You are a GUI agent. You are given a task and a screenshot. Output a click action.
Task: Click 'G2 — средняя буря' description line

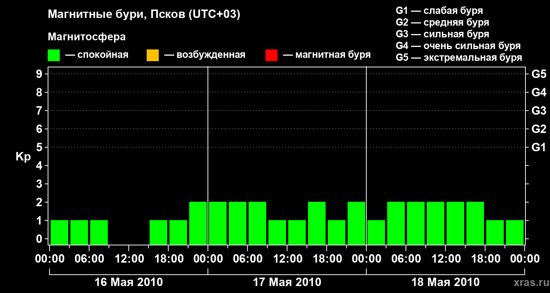click(x=443, y=22)
